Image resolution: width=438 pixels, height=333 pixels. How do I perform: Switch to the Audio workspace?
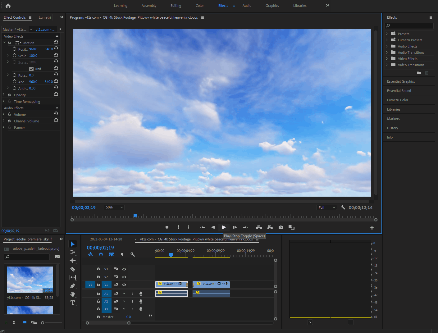[x=247, y=6]
